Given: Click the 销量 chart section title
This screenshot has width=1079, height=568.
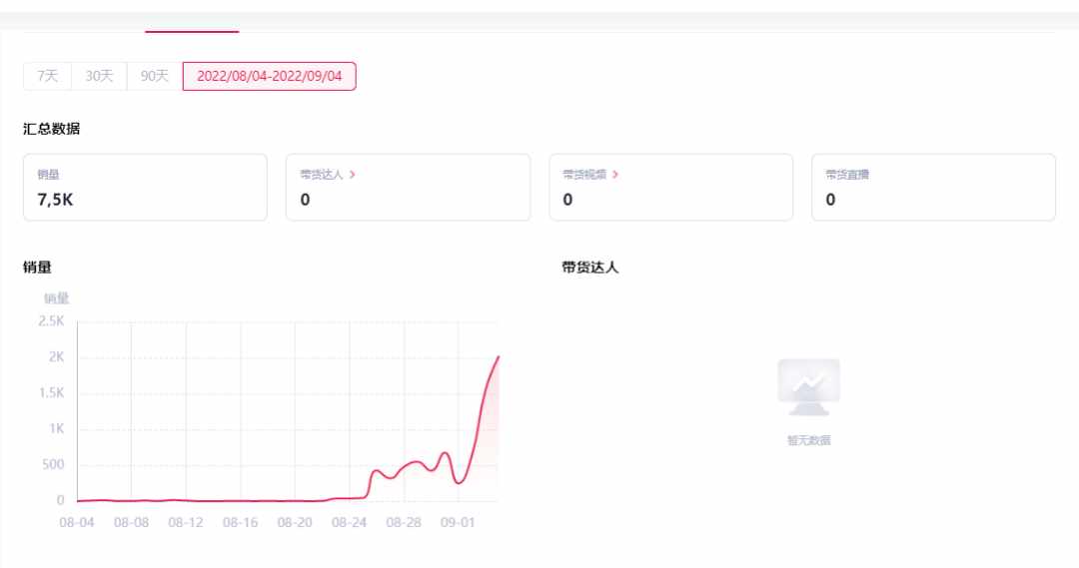Looking at the screenshot, I should (37, 268).
